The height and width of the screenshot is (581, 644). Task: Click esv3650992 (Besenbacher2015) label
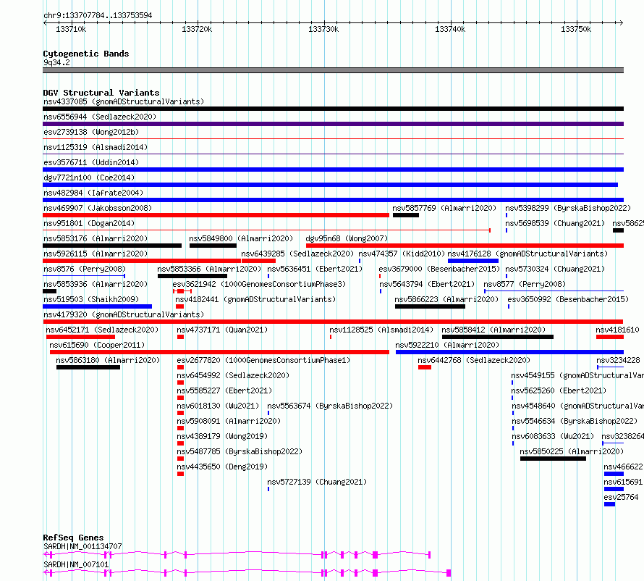pos(568,299)
